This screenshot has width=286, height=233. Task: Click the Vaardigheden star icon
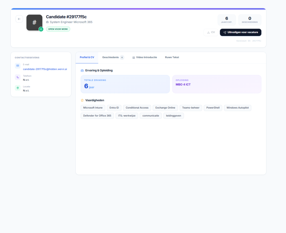82,100
